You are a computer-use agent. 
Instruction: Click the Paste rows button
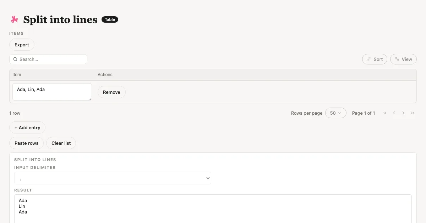[26, 143]
